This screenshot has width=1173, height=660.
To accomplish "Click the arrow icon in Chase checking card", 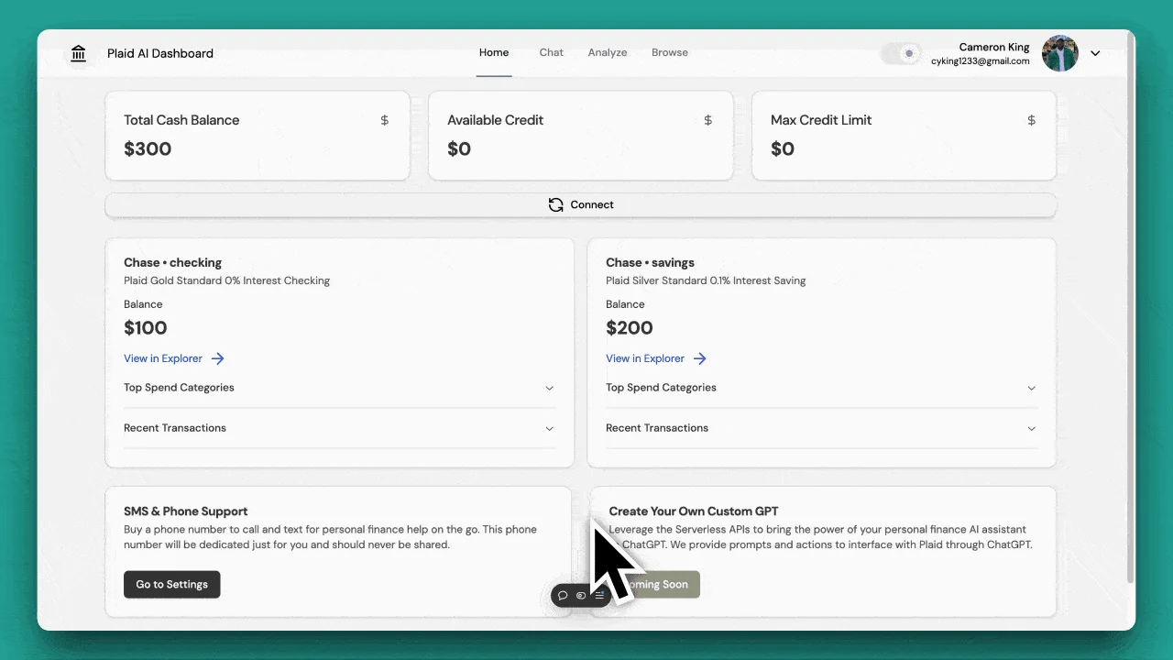I will tap(218, 358).
